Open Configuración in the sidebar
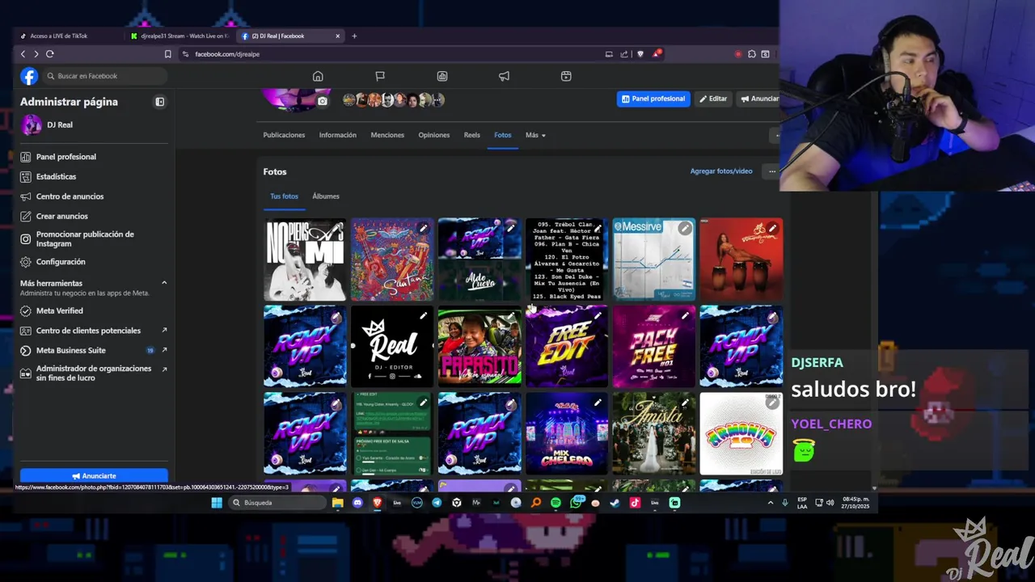 click(94, 262)
